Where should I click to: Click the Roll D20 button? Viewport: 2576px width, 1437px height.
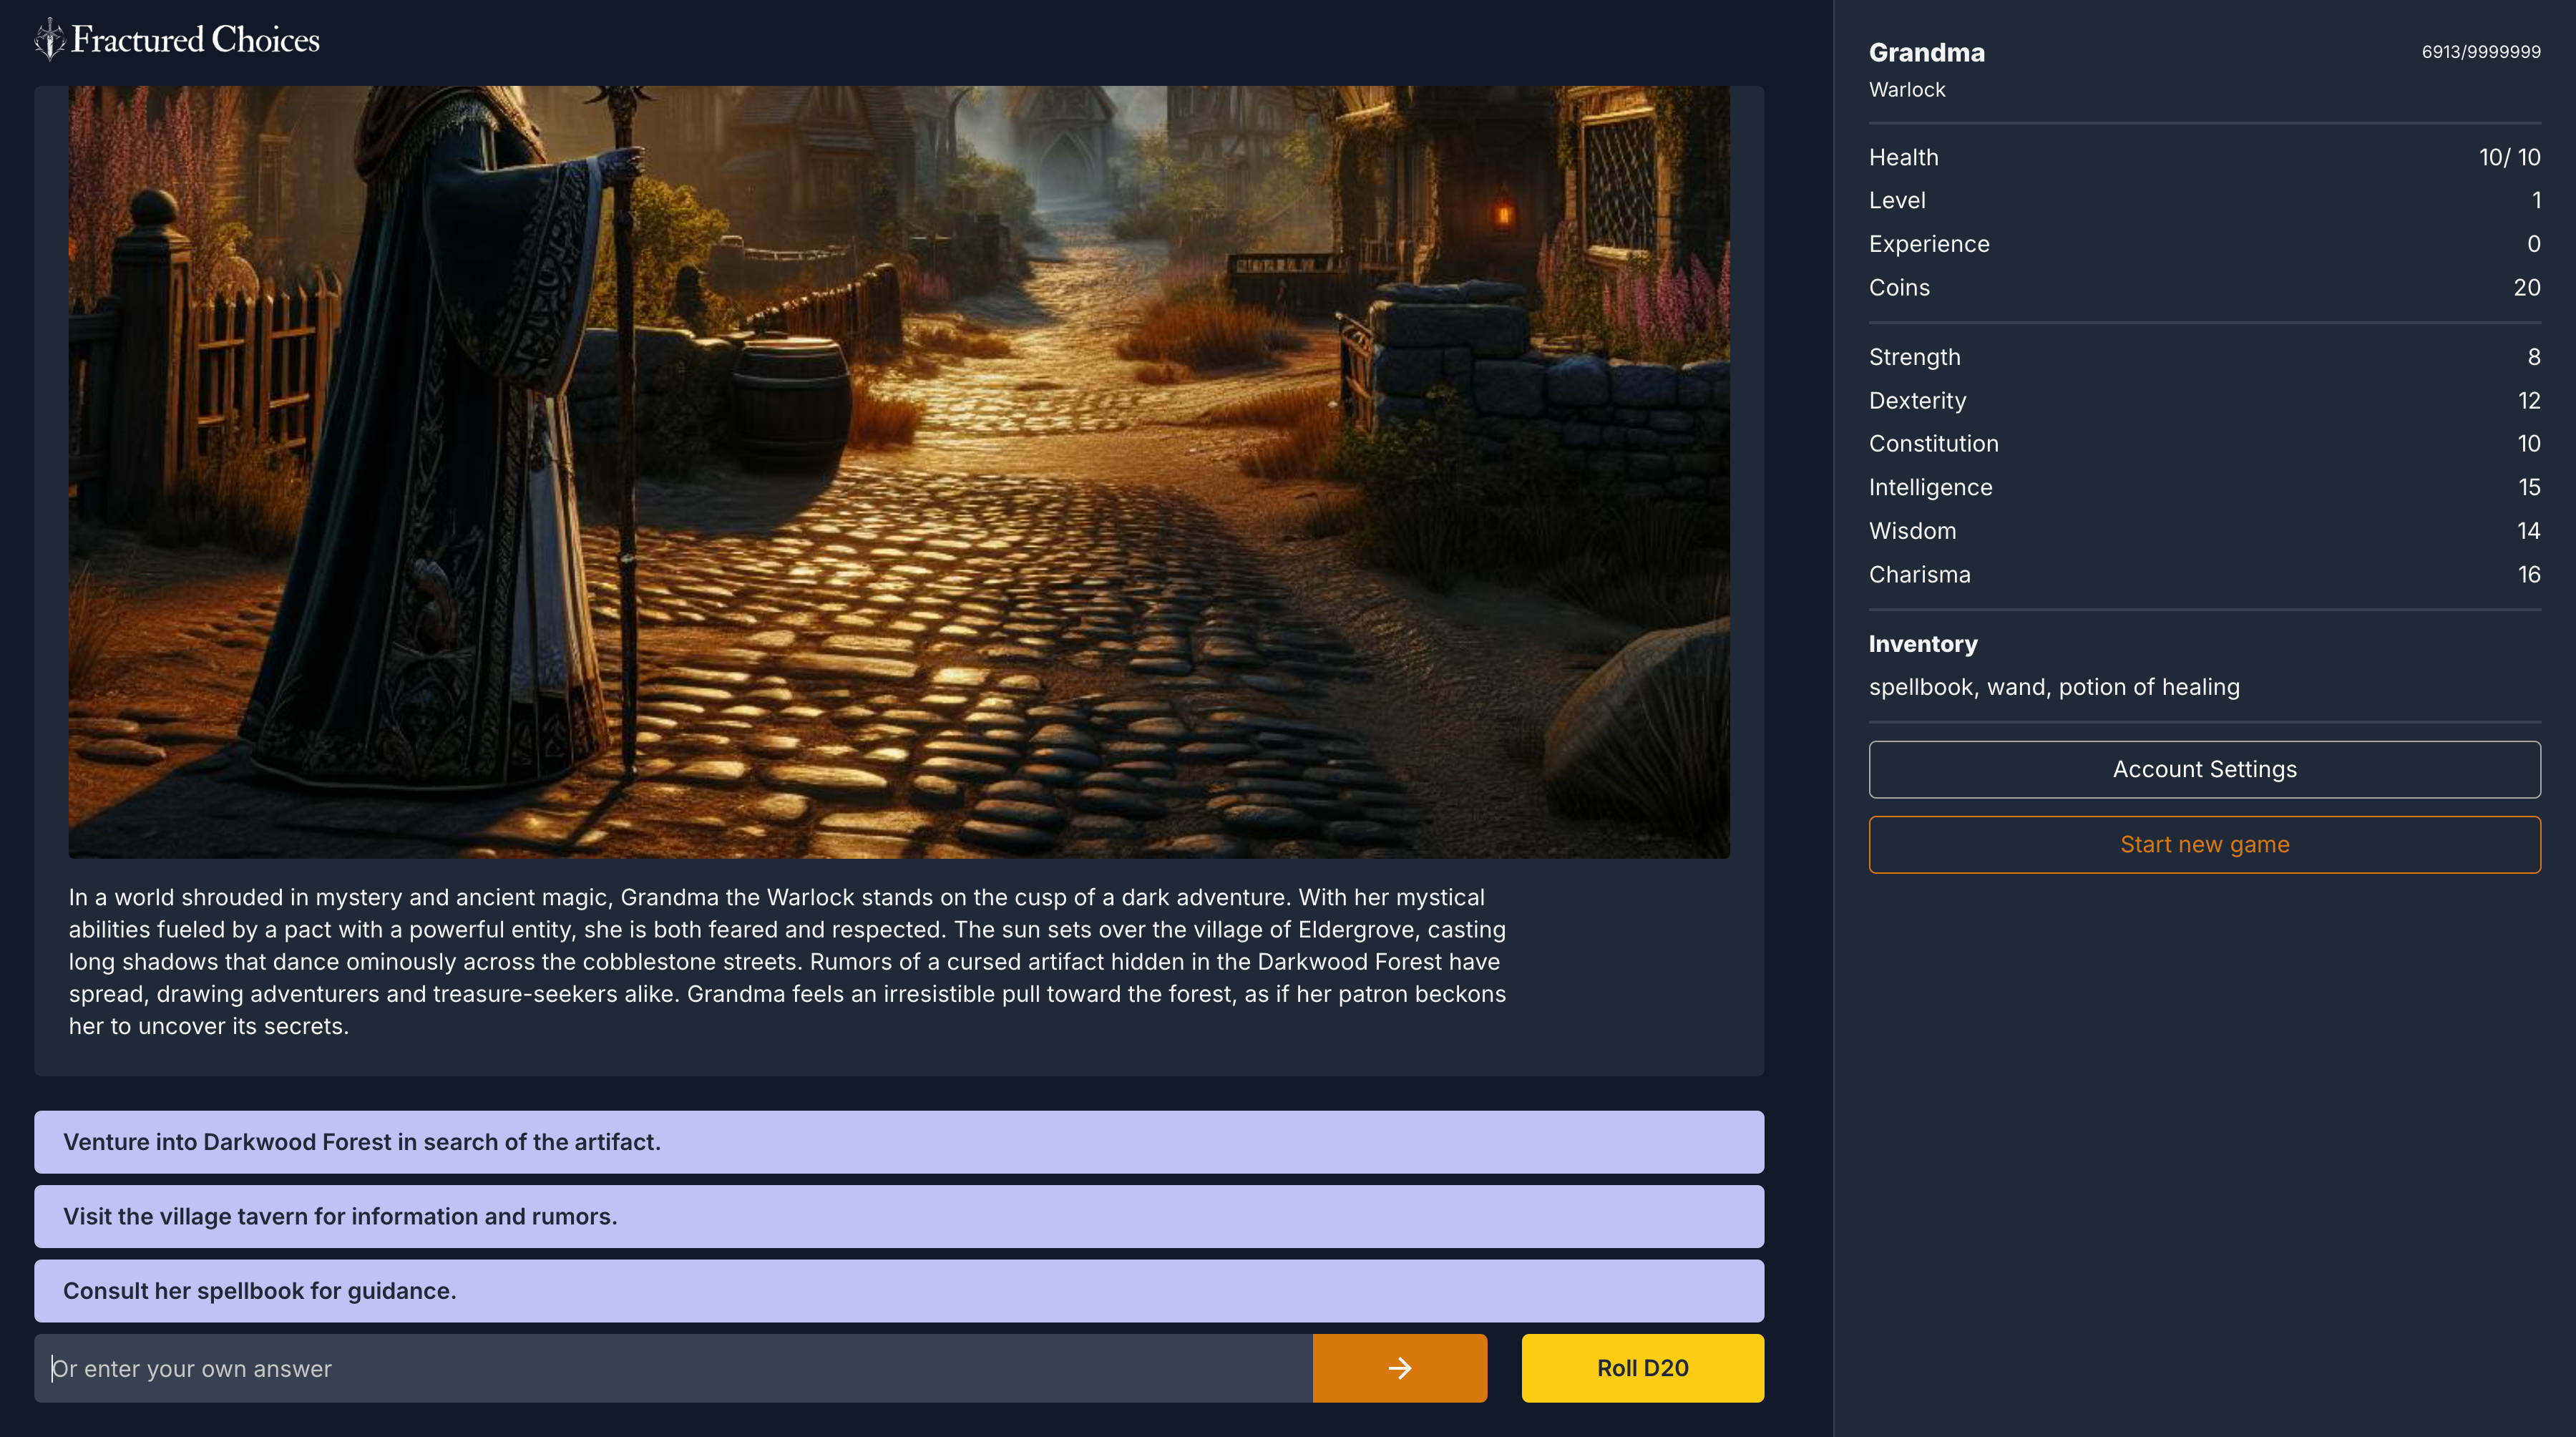pyautogui.click(x=1642, y=1368)
